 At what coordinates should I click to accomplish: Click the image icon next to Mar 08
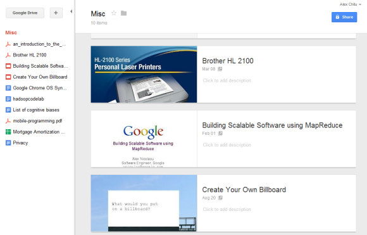pos(220,69)
